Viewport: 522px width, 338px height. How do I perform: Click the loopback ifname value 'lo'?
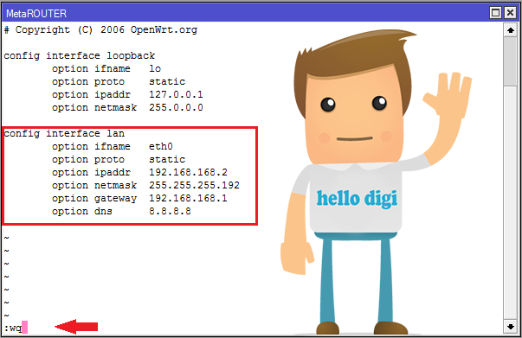(155, 68)
